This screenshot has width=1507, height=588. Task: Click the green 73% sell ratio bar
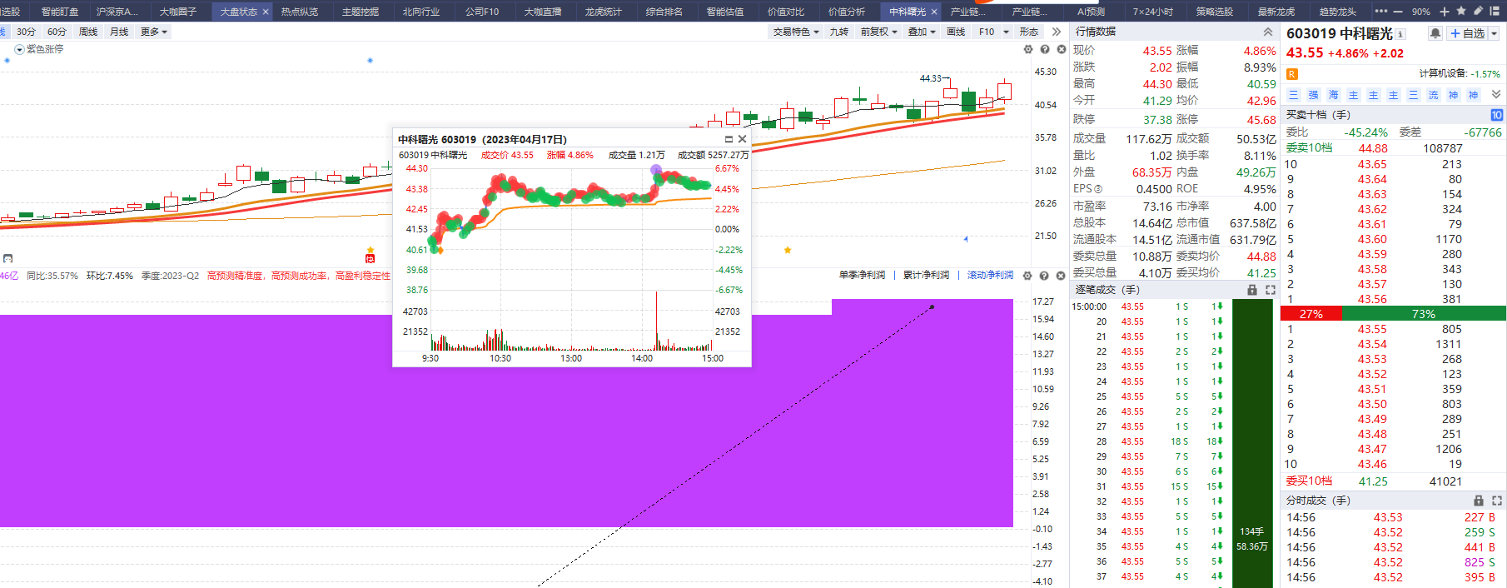coord(1424,314)
